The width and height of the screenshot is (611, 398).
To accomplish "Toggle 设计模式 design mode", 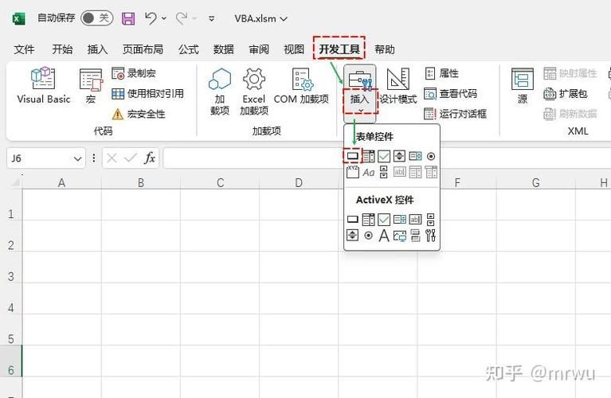I will click(x=398, y=87).
